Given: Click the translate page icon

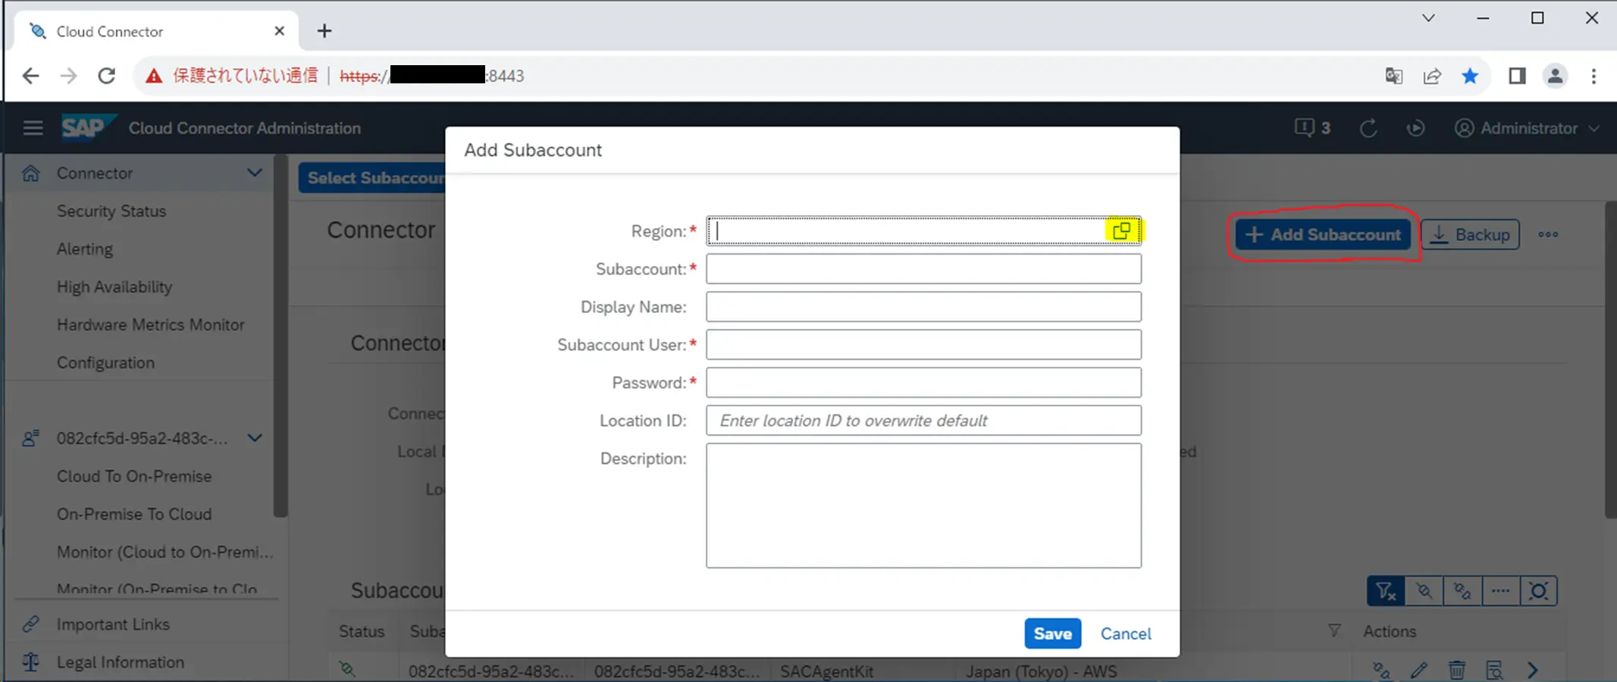Looking at the screenshot, I should point(1393,76).
